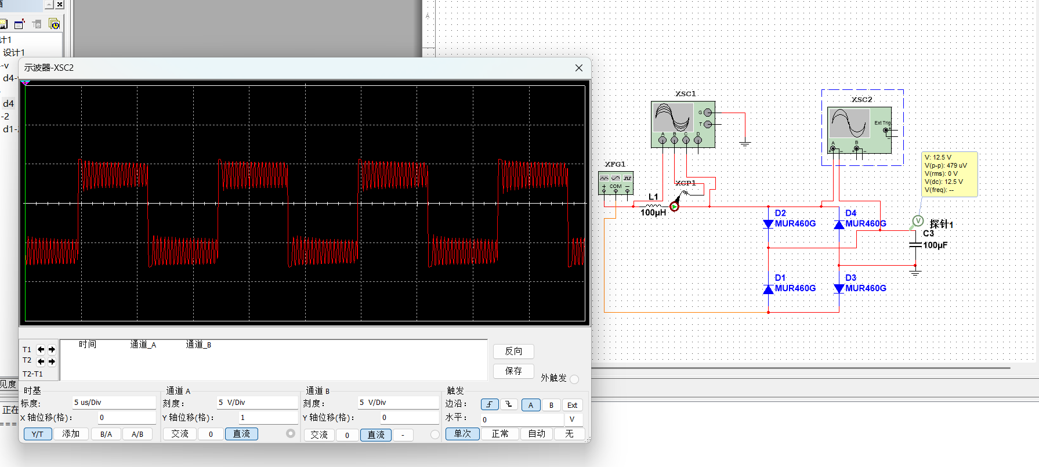The image size is (1039, 467).
Task: Move cursor T2 right with arrow
Action: 52,361
